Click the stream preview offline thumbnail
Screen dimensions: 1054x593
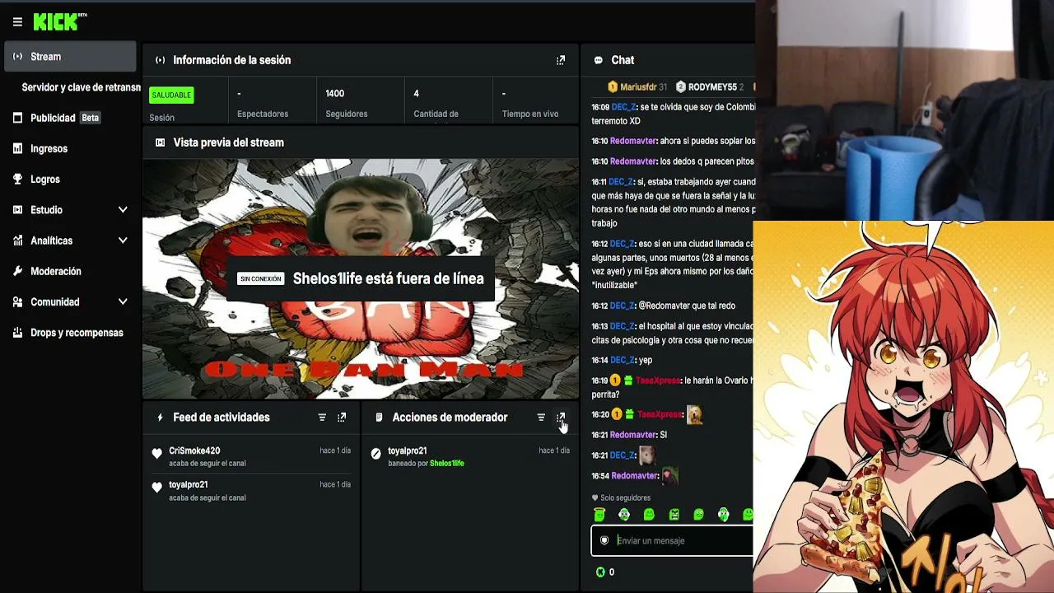tap(361, 279)
